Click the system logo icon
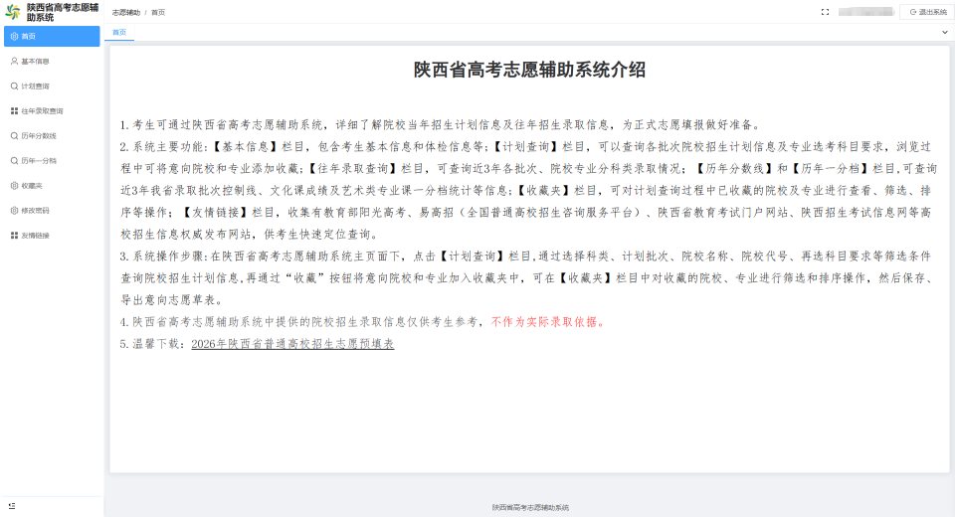 tap(12, 12)
